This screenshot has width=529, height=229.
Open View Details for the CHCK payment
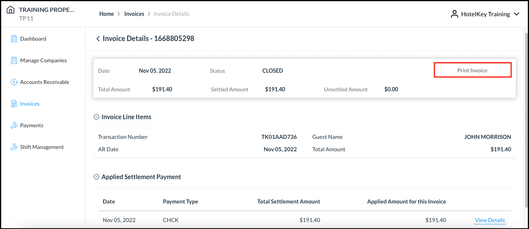(x=490, y=220)
